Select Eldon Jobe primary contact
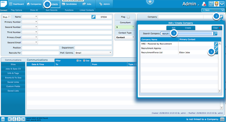This screenshot has width=226, height=122. 185,53
